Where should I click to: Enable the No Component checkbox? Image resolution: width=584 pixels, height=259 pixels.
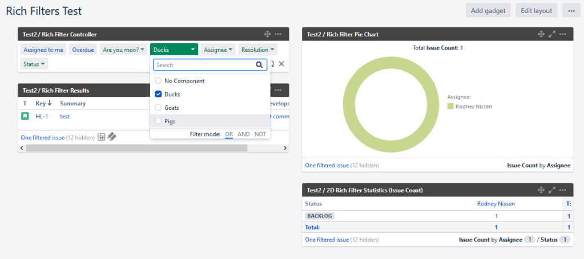(x=159, y=81)
